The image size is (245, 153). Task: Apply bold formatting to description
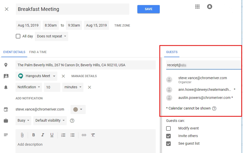click(x=34, y=135)
